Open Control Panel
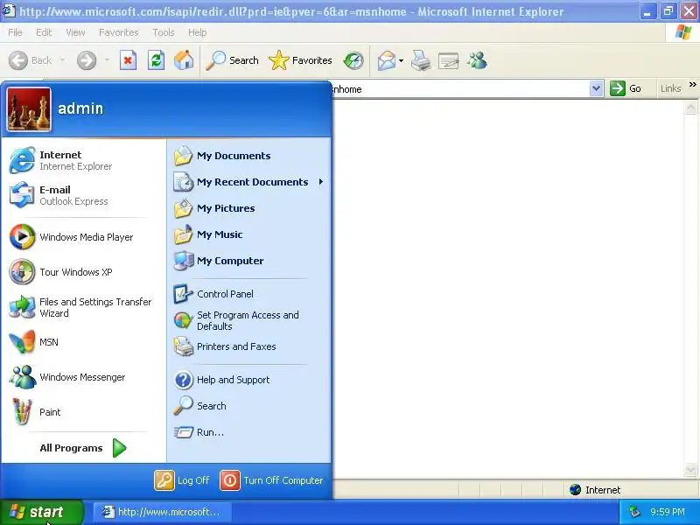The width and height of the screenshot is (700, 525). (249, 294)
